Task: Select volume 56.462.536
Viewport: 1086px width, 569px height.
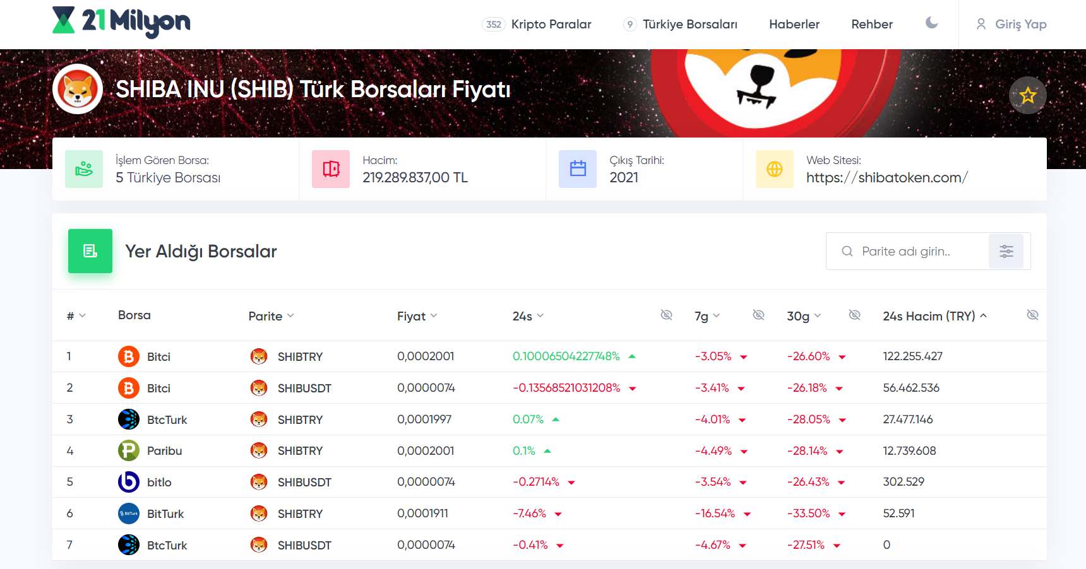Action: 911,388
